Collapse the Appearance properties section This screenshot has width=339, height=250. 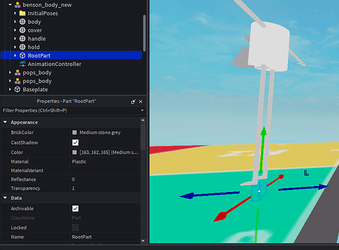(5, 122)
